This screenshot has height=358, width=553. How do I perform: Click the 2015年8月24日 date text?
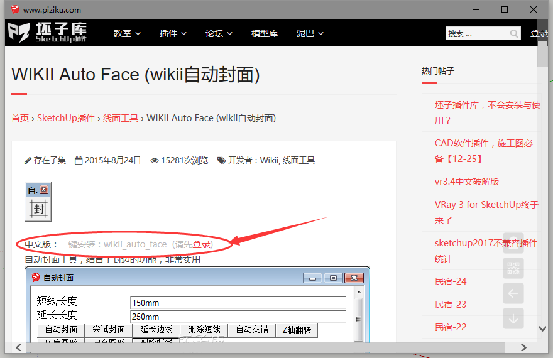tap(113, 161)
